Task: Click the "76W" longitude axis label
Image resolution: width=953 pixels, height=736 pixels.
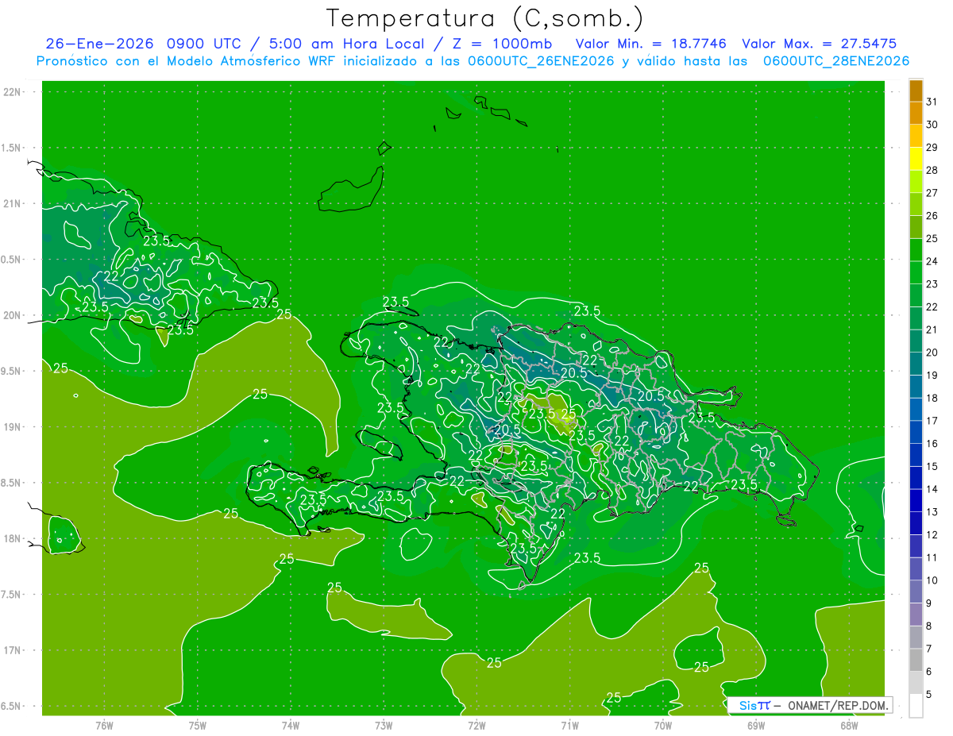Action: point(104,726)
